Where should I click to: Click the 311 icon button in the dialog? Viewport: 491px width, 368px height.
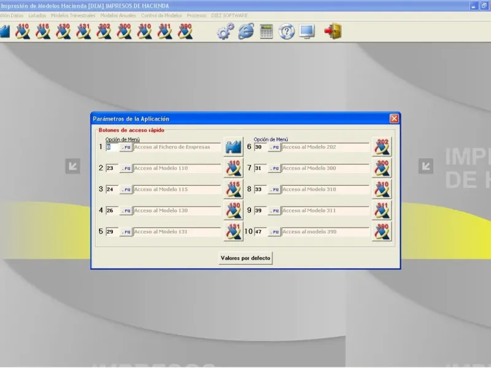(x=382, y=210)
